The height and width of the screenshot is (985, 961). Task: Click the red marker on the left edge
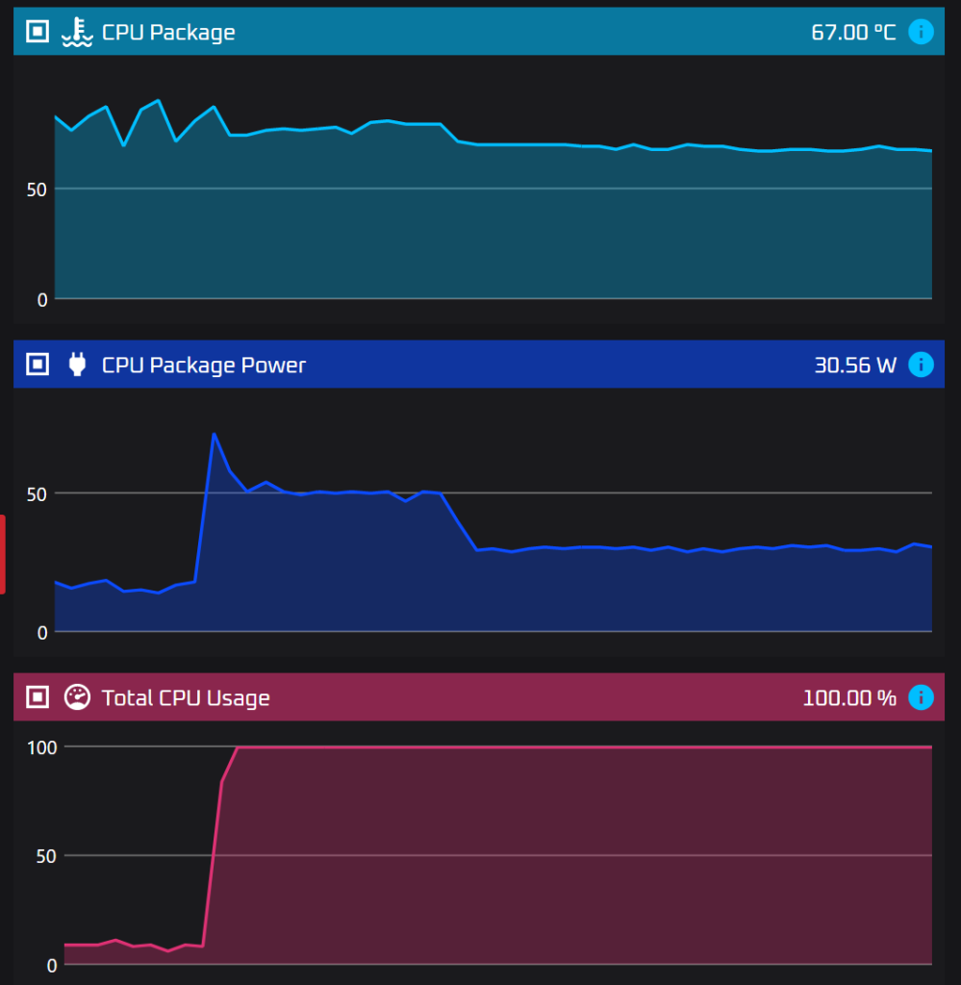[3, 554]
